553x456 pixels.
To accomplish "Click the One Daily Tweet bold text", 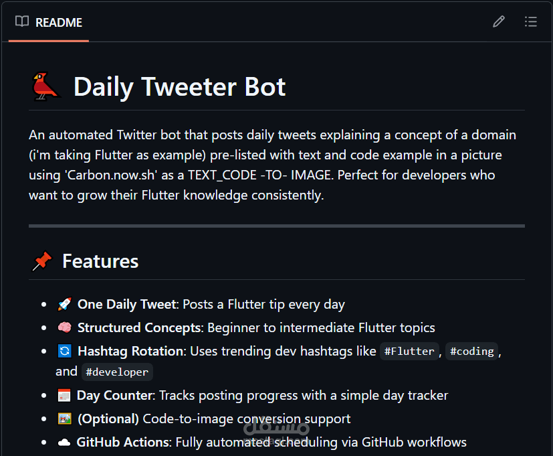I will pyautogui.click(x=127, y=305).
